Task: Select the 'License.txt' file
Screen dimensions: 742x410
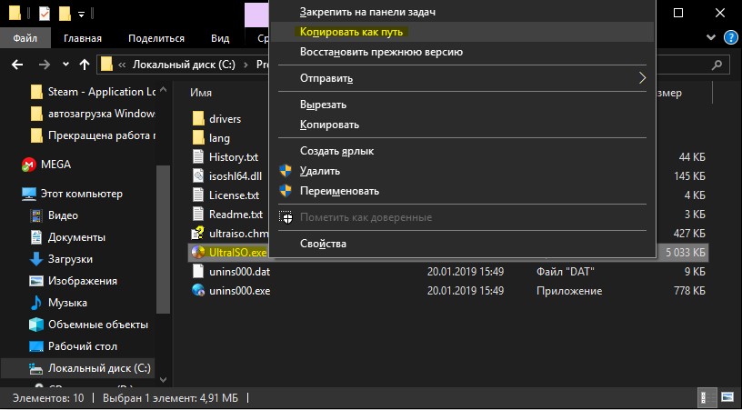Action: click(x=234, y=195)
